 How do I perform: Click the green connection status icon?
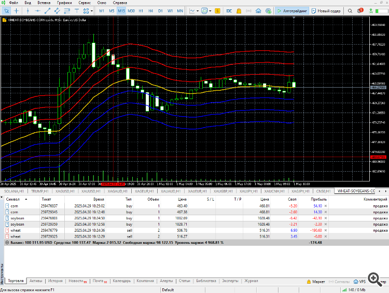point(371,11)
